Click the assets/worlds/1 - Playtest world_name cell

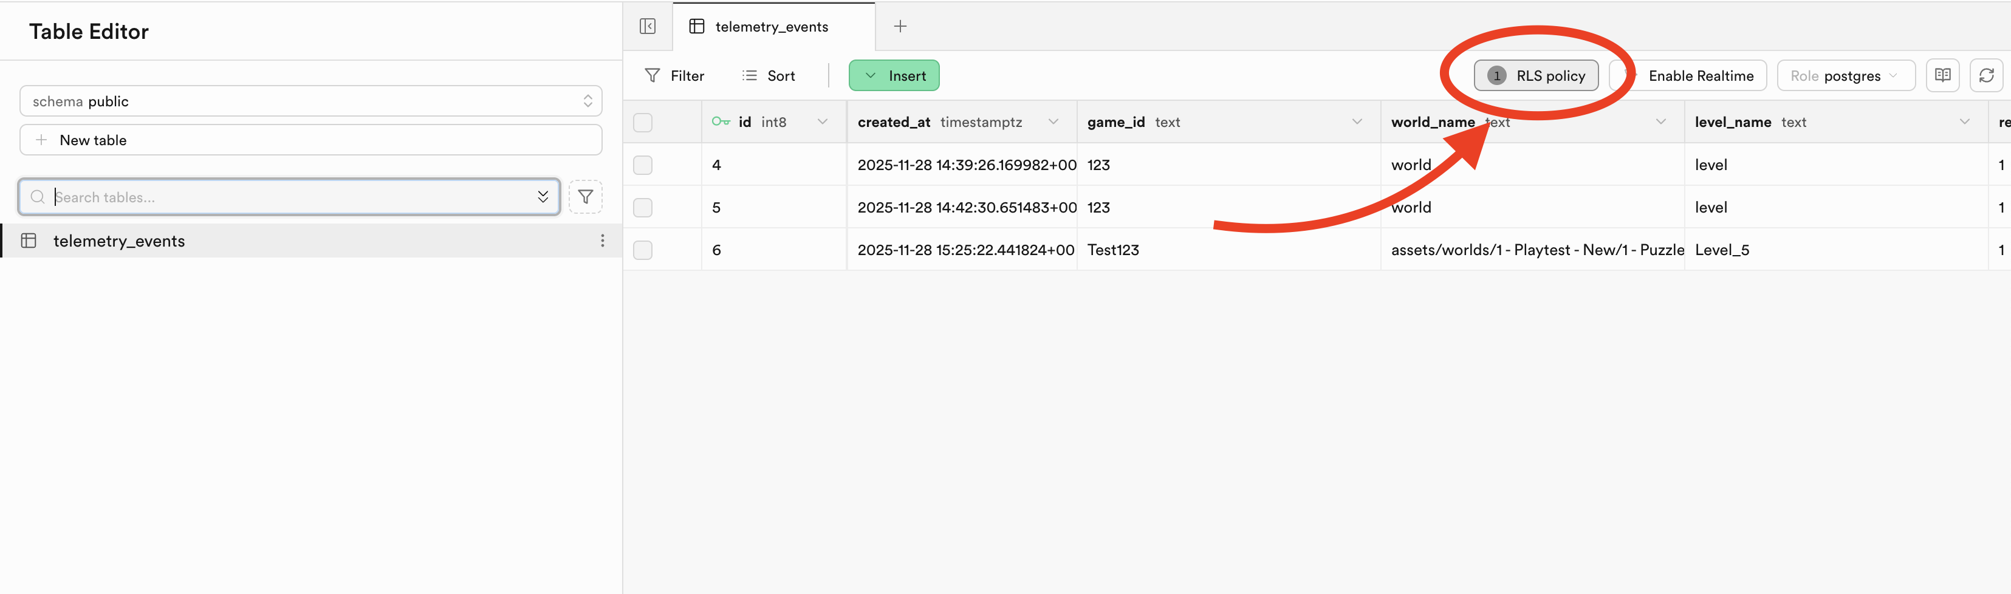tap(1532, 250)
